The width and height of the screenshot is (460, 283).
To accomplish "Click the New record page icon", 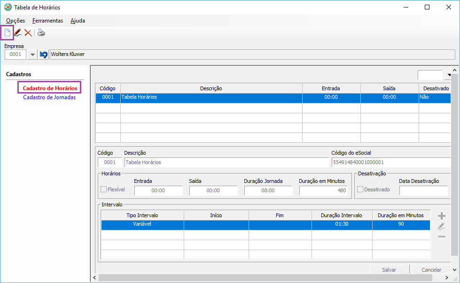I will point(8,32).
